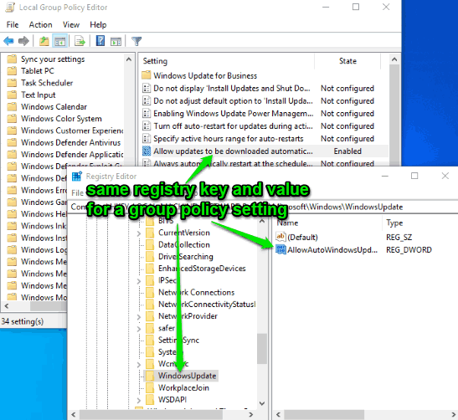Open the View menu in Group Policy Editor

point(71,25)
